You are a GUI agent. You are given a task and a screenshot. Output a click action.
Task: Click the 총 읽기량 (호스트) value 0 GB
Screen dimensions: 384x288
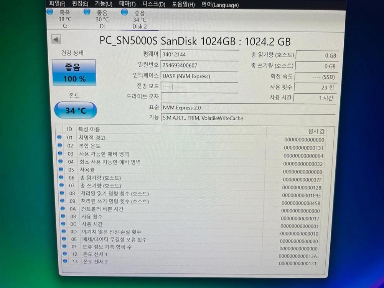(x=317, y=55)
